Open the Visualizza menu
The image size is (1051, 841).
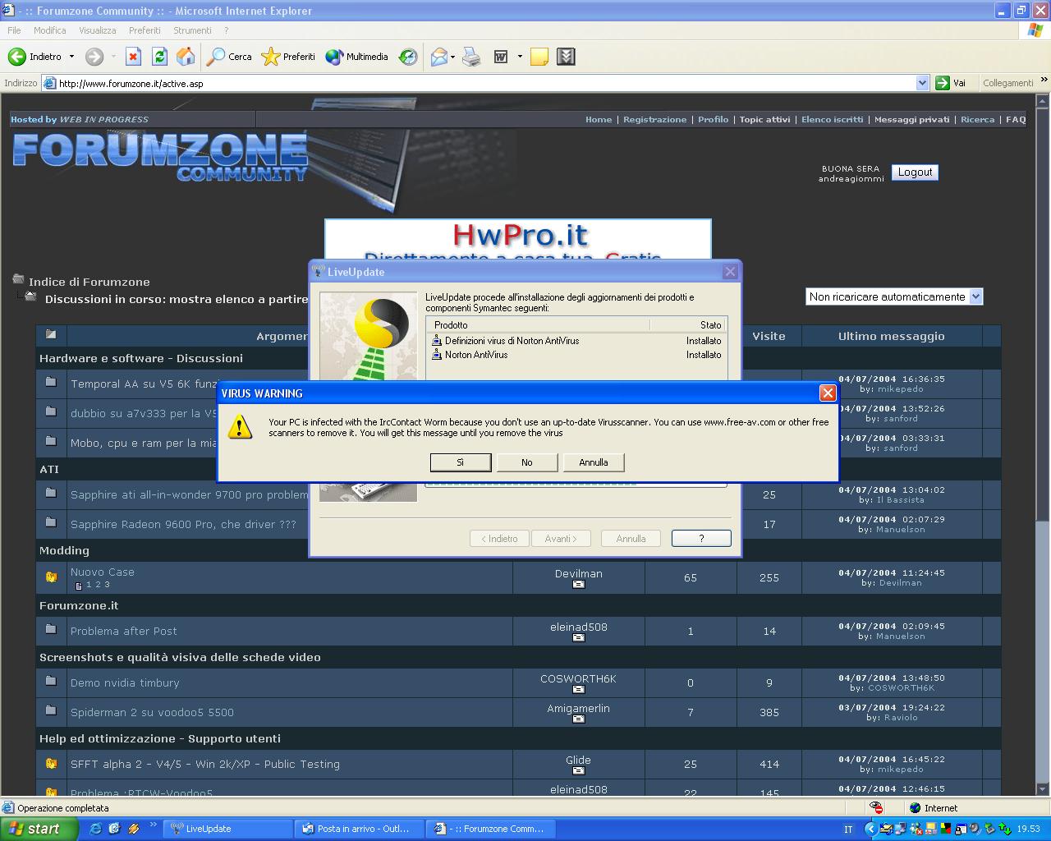coord(97,30)
